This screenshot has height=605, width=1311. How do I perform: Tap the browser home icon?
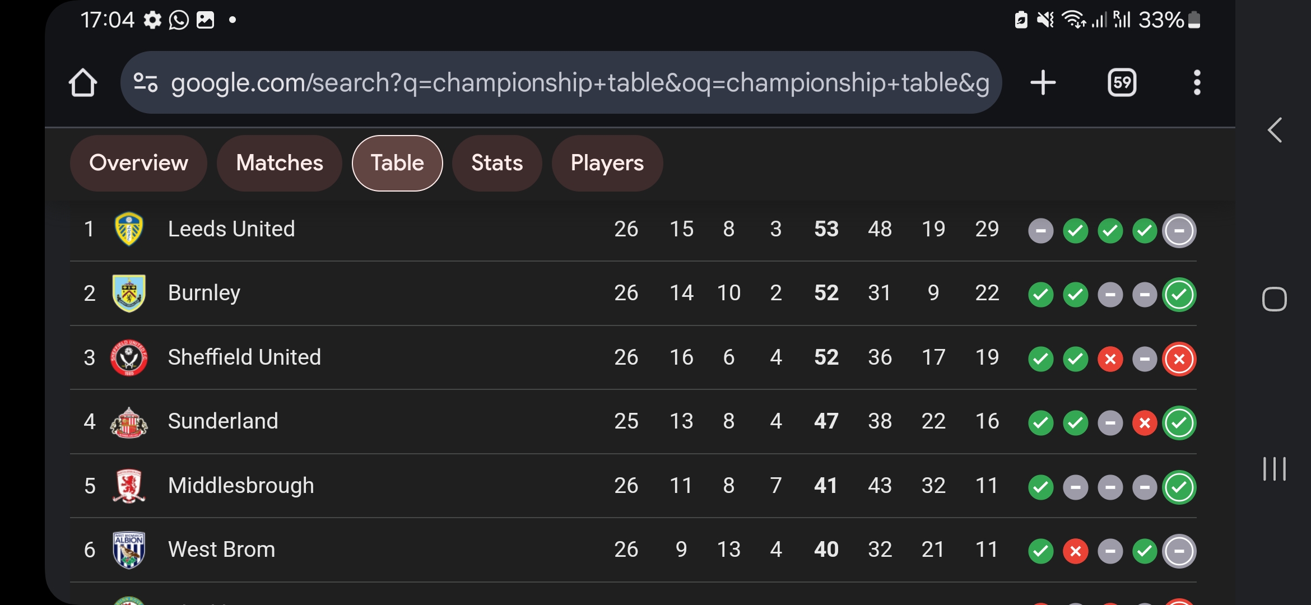click(83, 83)
